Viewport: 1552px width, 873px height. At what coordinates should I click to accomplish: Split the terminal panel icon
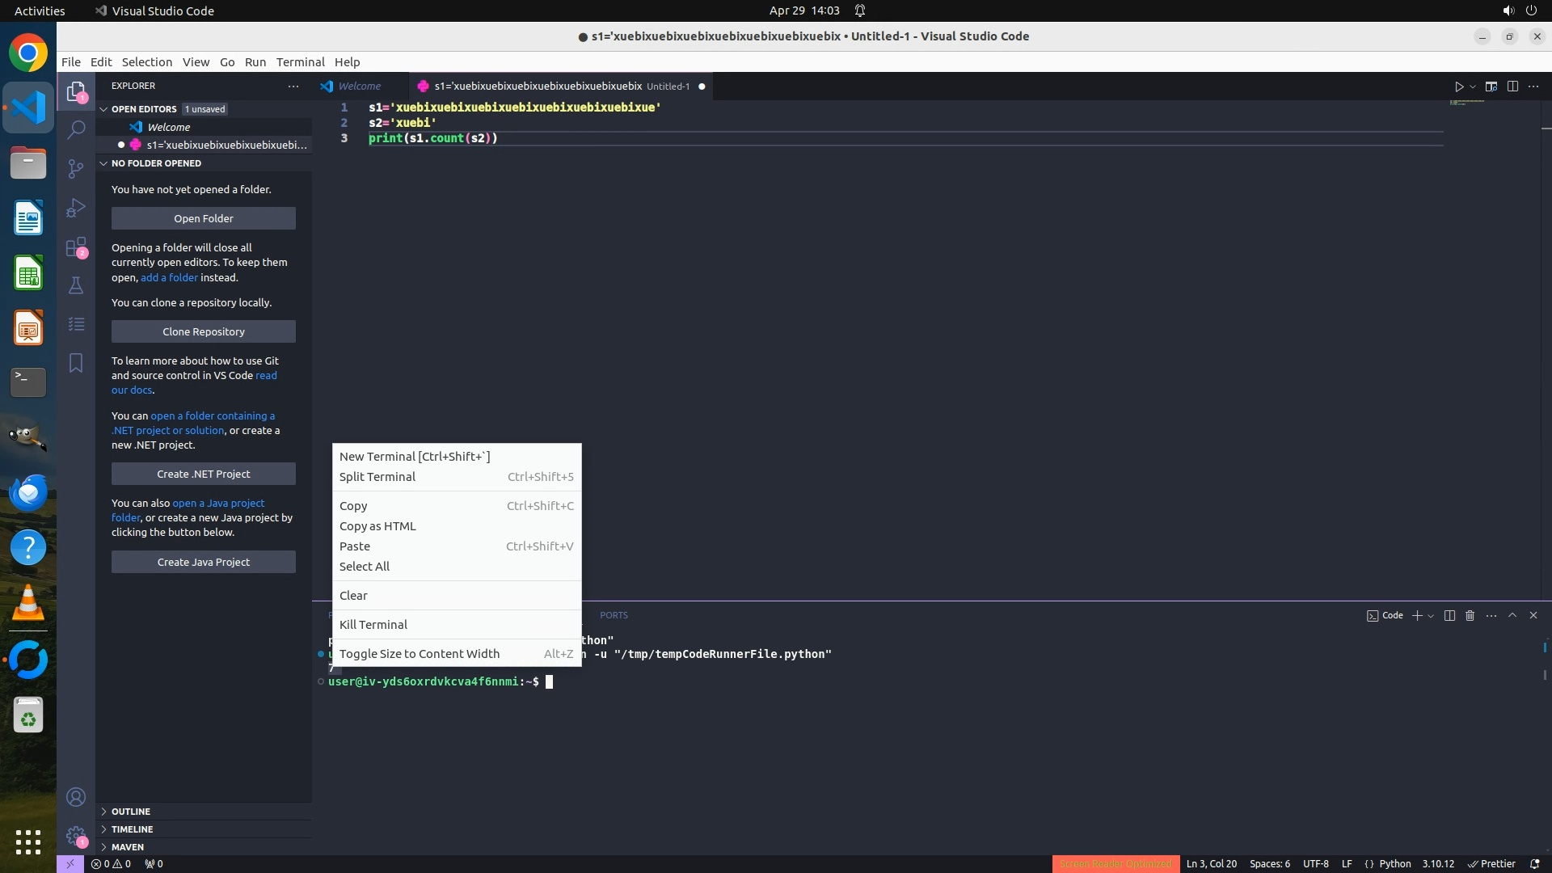click(x=1449, y=616)
